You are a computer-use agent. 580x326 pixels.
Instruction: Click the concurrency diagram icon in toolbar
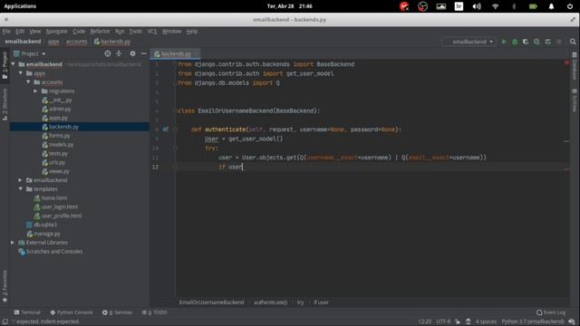[547, 42]
